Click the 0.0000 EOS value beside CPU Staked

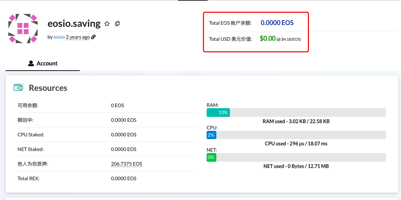click(x=124, y=135)
